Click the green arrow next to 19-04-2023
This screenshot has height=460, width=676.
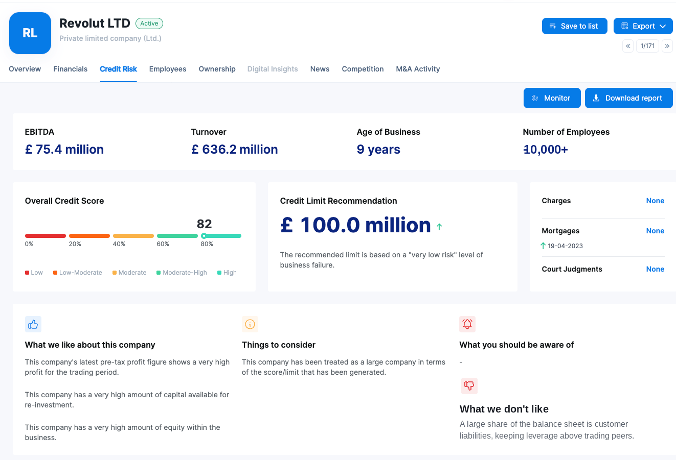543,246
